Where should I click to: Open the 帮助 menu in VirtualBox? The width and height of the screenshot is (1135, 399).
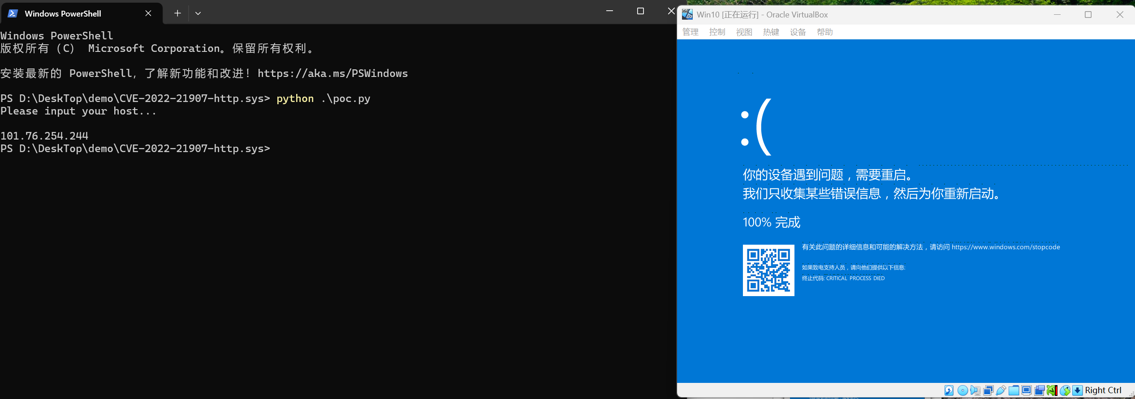pos(825,32)
